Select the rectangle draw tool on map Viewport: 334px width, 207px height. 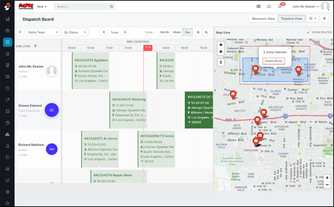click(x=221, y=52)
